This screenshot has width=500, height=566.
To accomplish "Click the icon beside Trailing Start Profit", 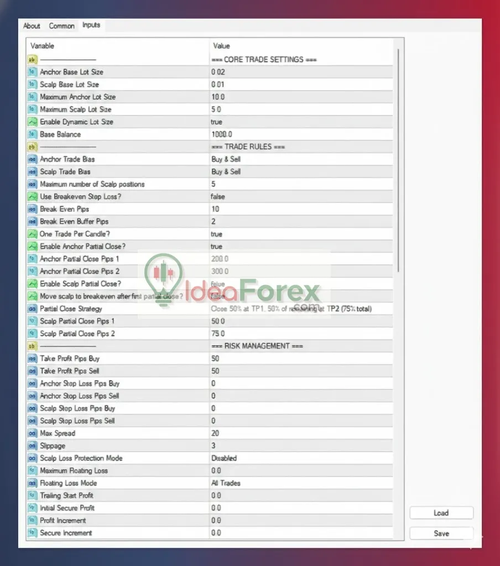I will pyautogui.click(x=32, y=496).
